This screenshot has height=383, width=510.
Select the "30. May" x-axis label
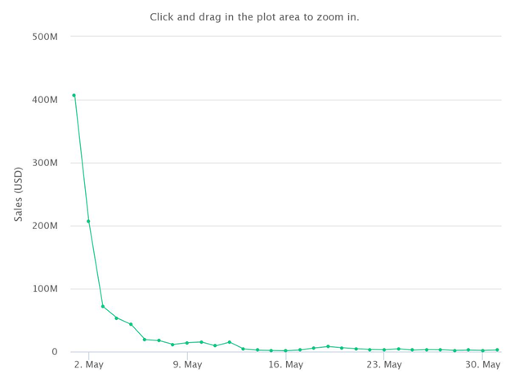click(483, 364)
